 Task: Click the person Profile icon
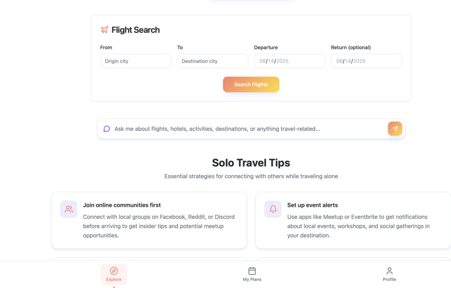click(x=390, y=271)
